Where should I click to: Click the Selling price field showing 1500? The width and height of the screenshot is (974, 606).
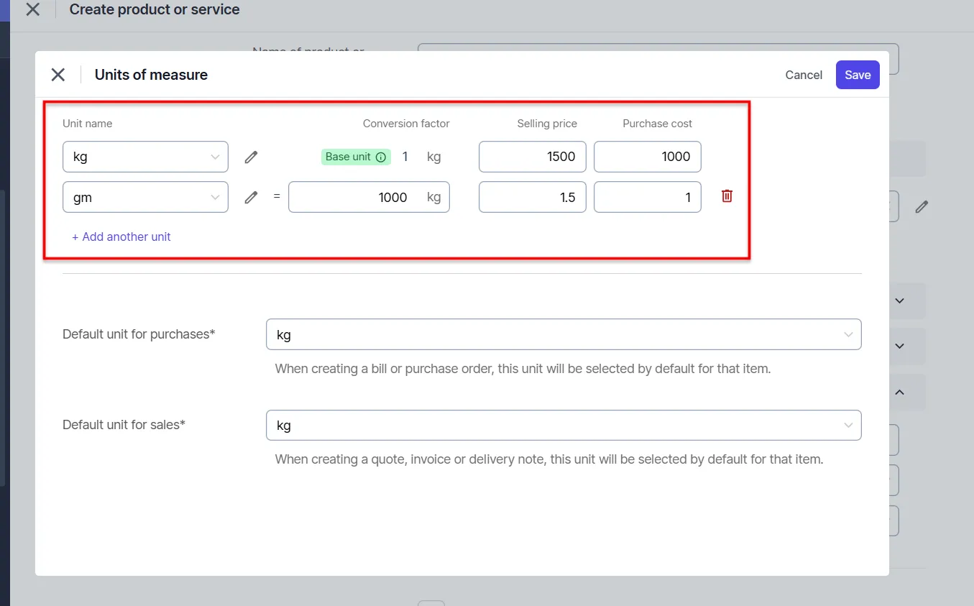click(x=532, y=157)
